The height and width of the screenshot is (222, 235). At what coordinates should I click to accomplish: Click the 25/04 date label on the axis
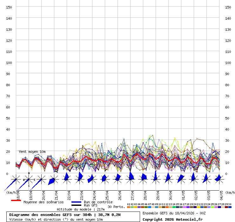pyautogui.click(x=107, y=194)
